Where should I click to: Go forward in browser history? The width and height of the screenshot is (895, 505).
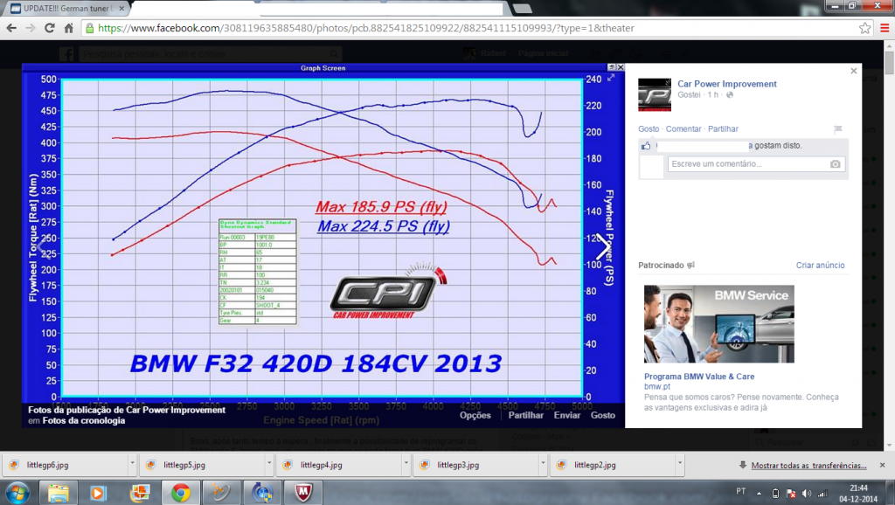[x=31, y=28]
